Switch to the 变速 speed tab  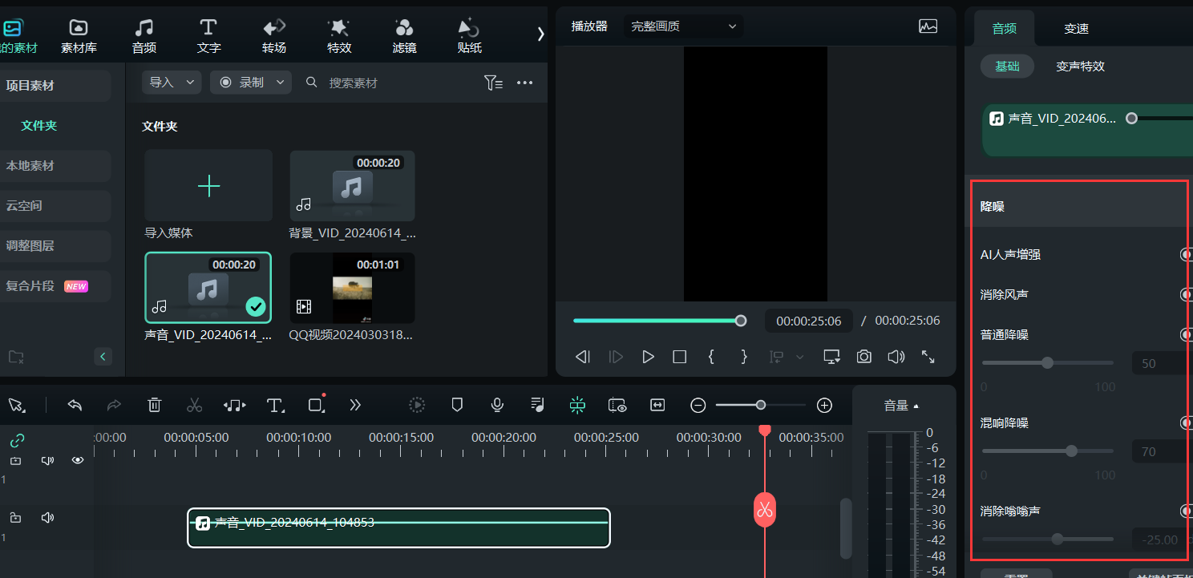1076,29
